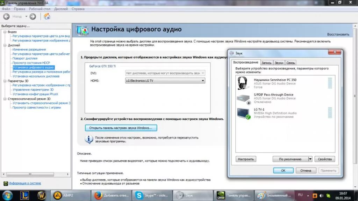358x201 pixels.
Task: Collapse the Параметры 3D tree node
Action: (5, 81)
